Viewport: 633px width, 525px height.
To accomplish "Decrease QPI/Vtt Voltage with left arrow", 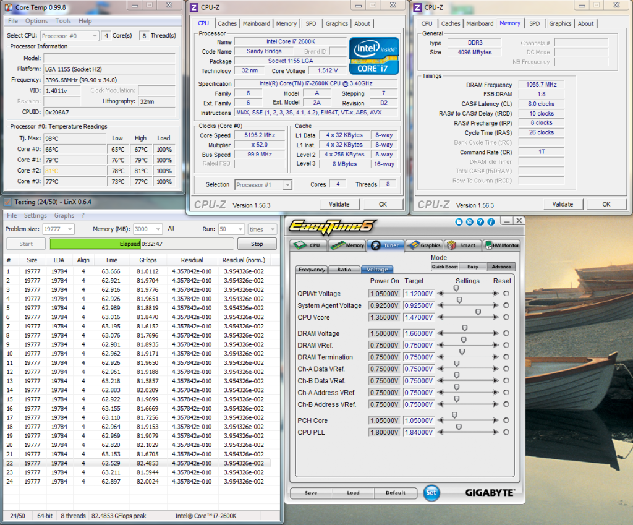I will point(440,294).
